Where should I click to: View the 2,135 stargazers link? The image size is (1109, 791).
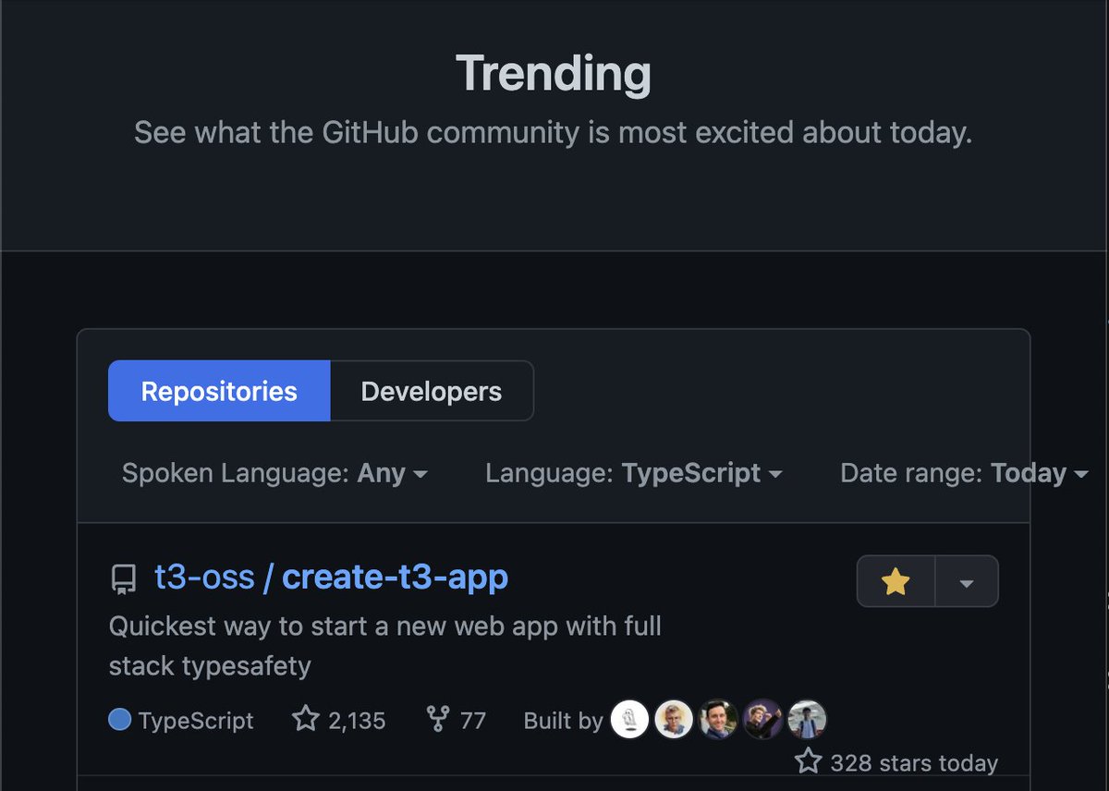pyautogui.click(x=339, y=720)
